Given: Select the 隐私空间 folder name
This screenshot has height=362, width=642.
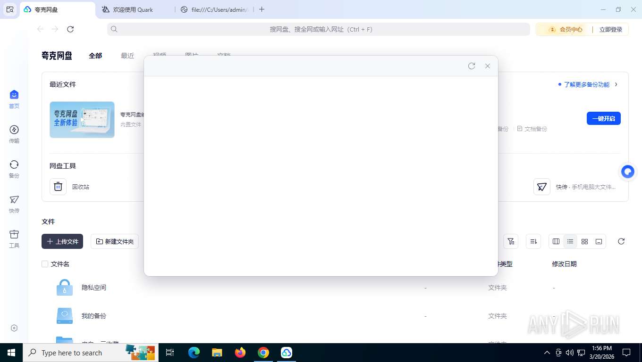Looking at the screenshot, I should 94,288.
